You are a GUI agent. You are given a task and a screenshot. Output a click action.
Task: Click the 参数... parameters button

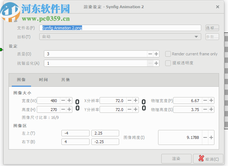pos(212,37)
